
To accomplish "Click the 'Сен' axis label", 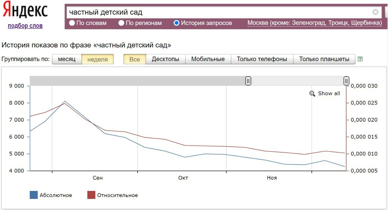I will click(x=98, y=178).
